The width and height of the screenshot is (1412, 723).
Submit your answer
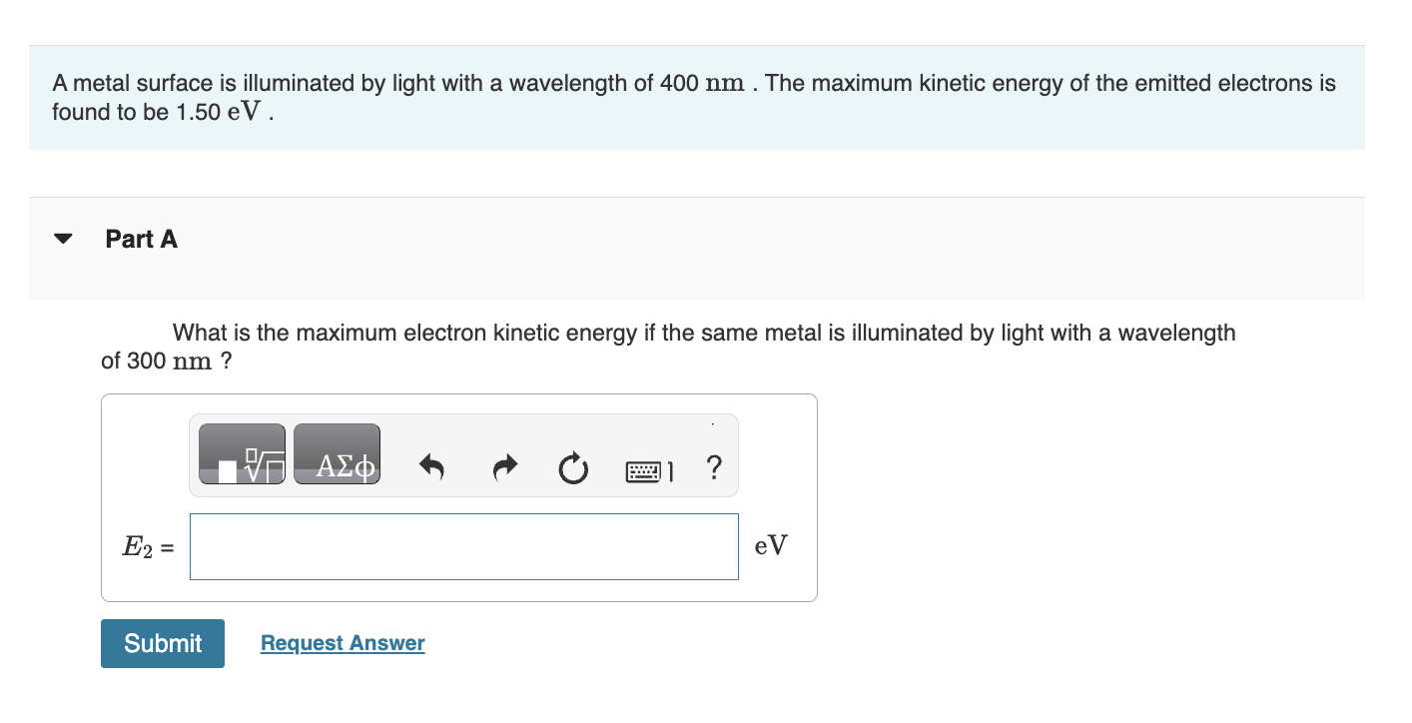(162, 643)
